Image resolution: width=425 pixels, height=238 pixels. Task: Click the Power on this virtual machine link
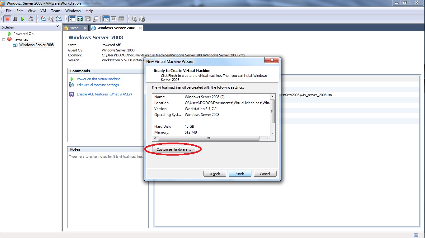99,79
